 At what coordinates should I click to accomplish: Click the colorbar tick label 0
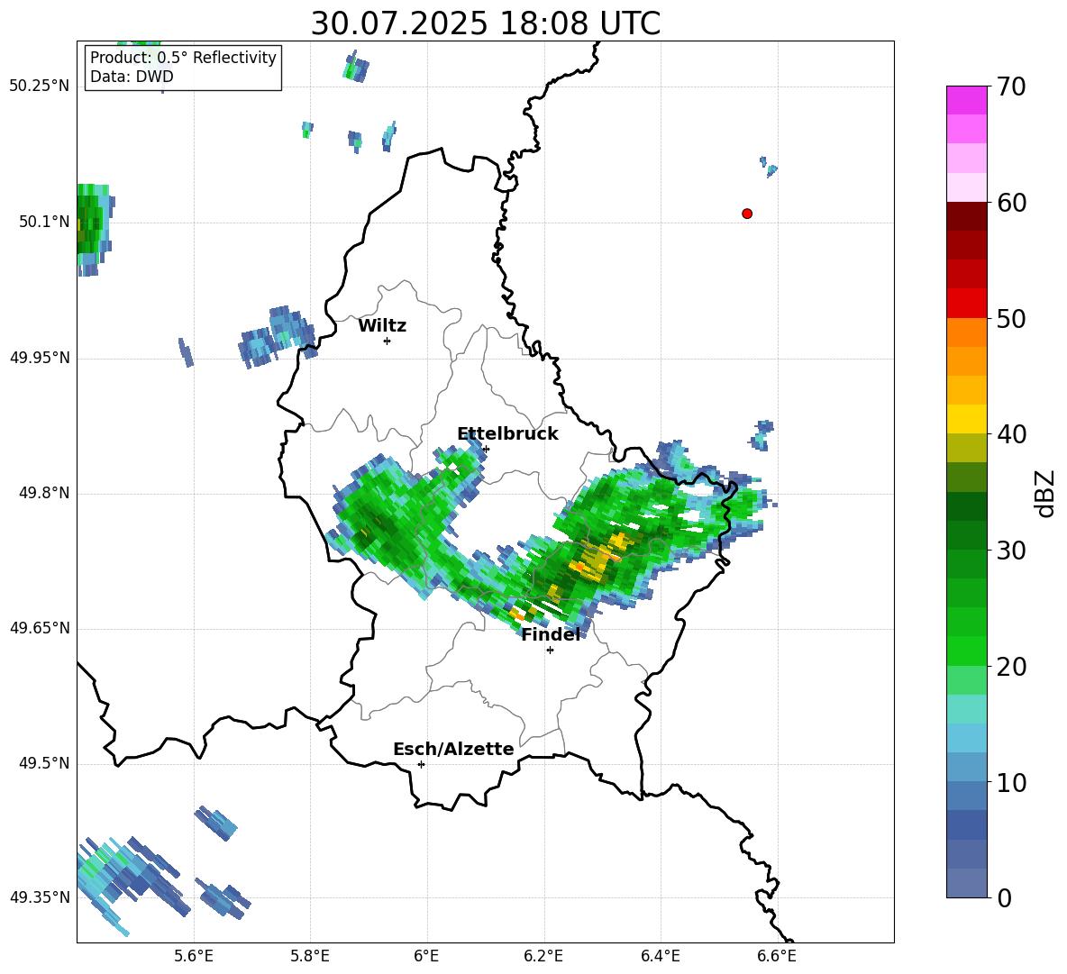(x=1004, y=898)
